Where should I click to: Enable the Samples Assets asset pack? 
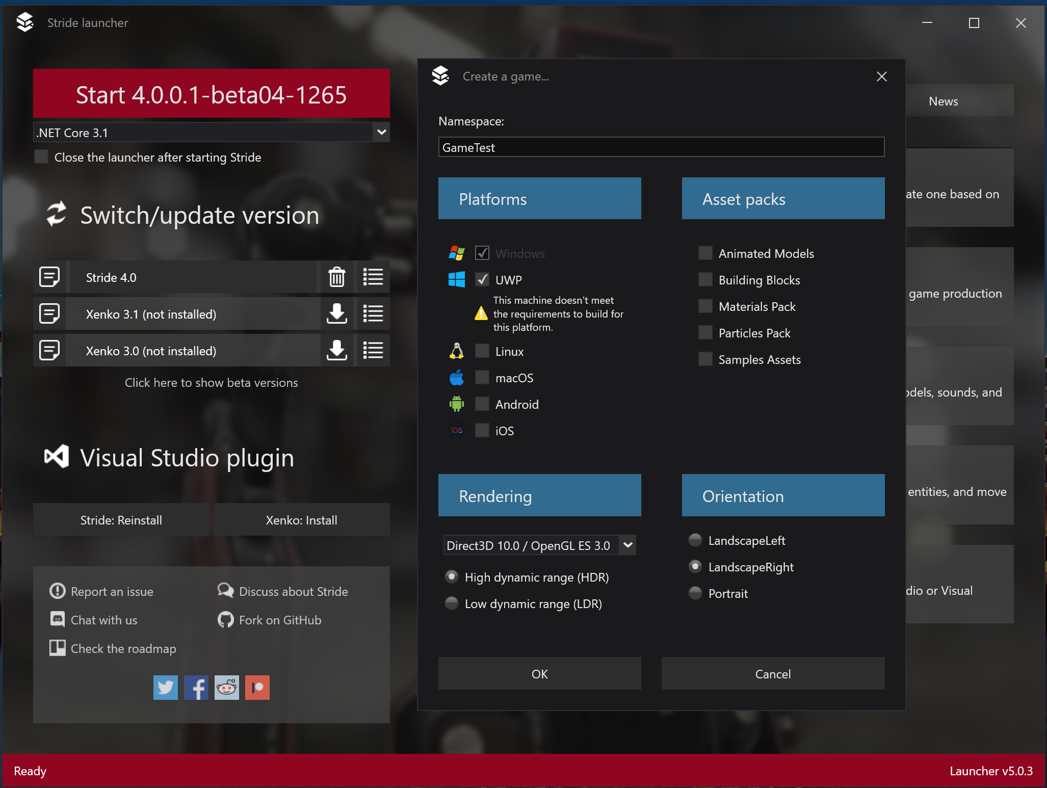tap(705, 359)
